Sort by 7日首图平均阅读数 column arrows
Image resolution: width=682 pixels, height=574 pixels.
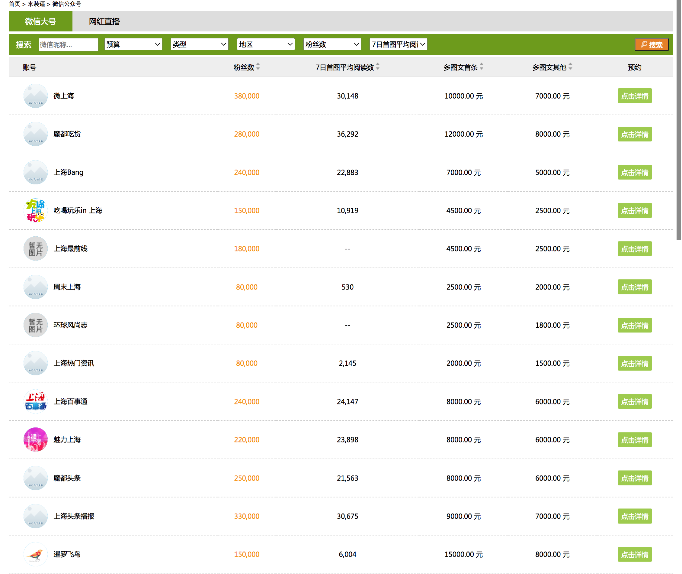coord(378,67)
